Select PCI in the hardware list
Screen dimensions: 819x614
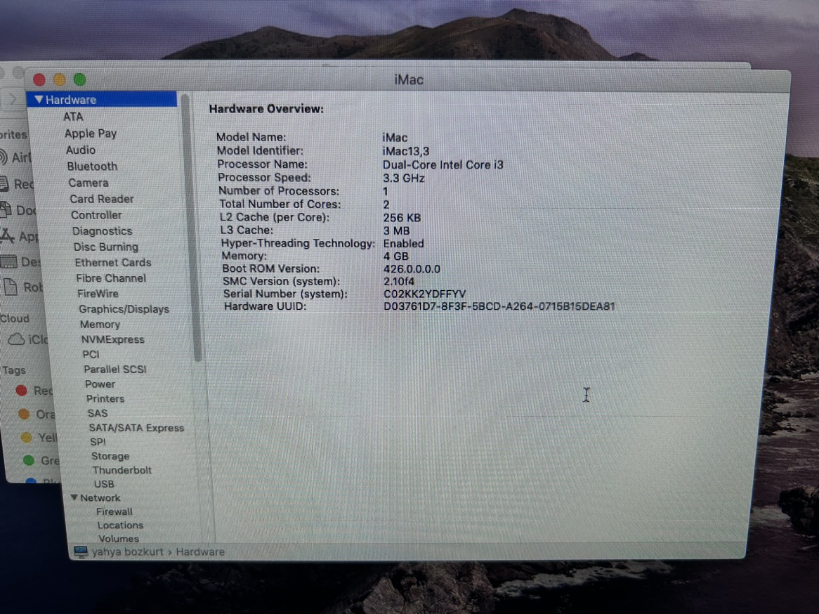point(91,354)
